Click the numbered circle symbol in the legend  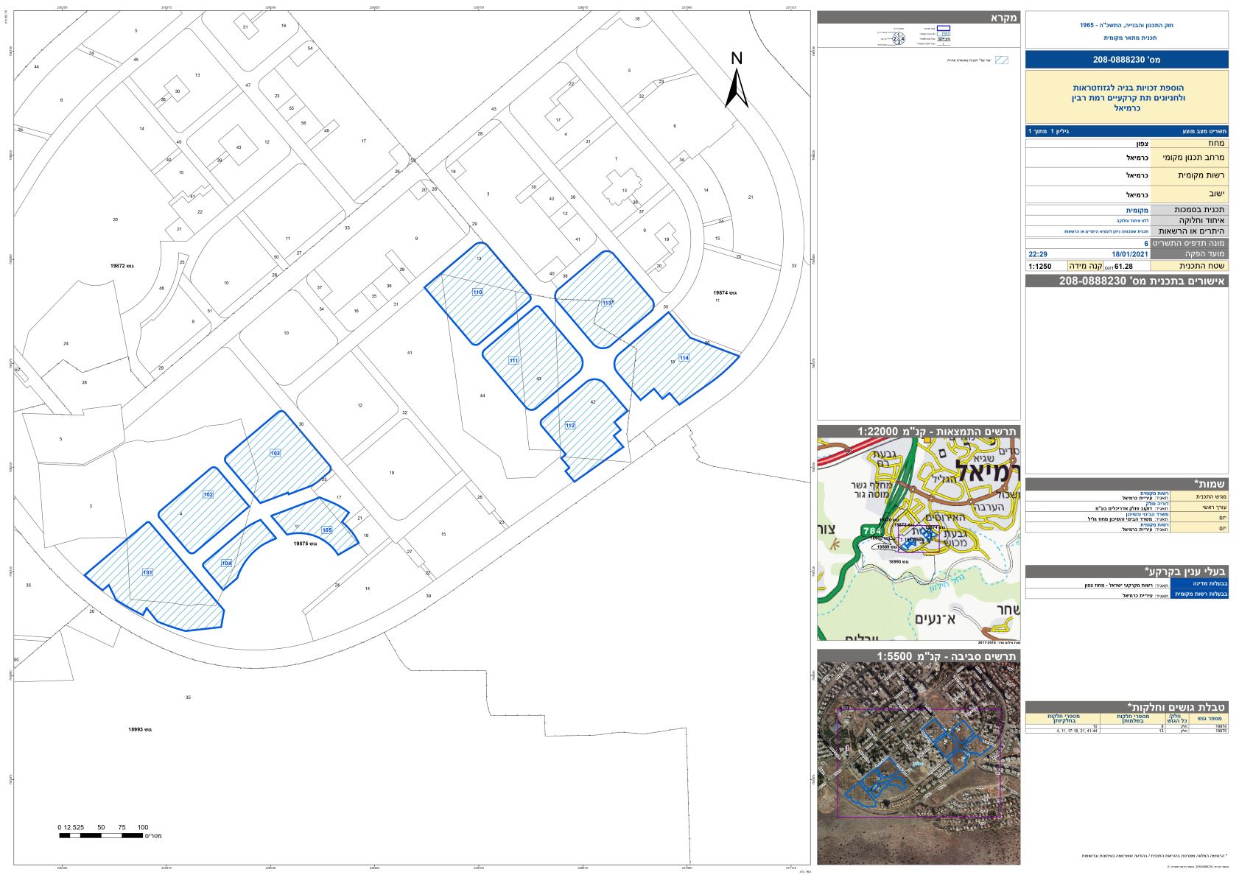click(x=899, y=38)
